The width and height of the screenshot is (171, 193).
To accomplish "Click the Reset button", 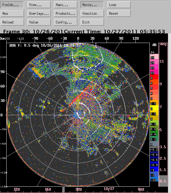I will (x=119, y=14).
